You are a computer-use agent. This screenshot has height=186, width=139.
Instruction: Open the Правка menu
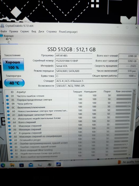coord(14,31)
